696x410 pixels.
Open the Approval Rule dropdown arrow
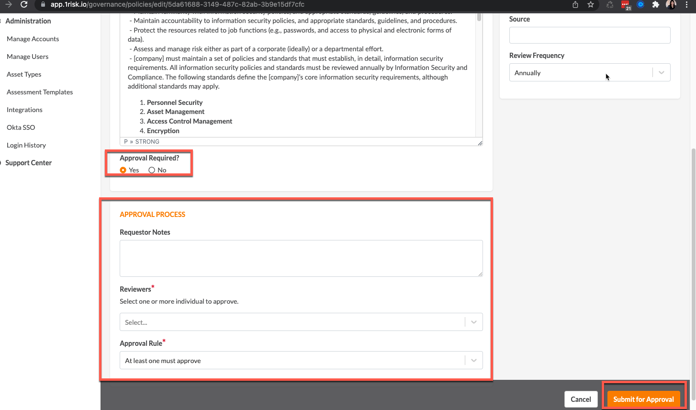(474, 361)
